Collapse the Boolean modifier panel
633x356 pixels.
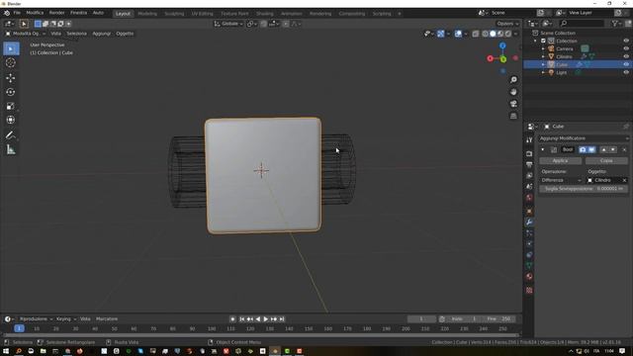point(543,149)
